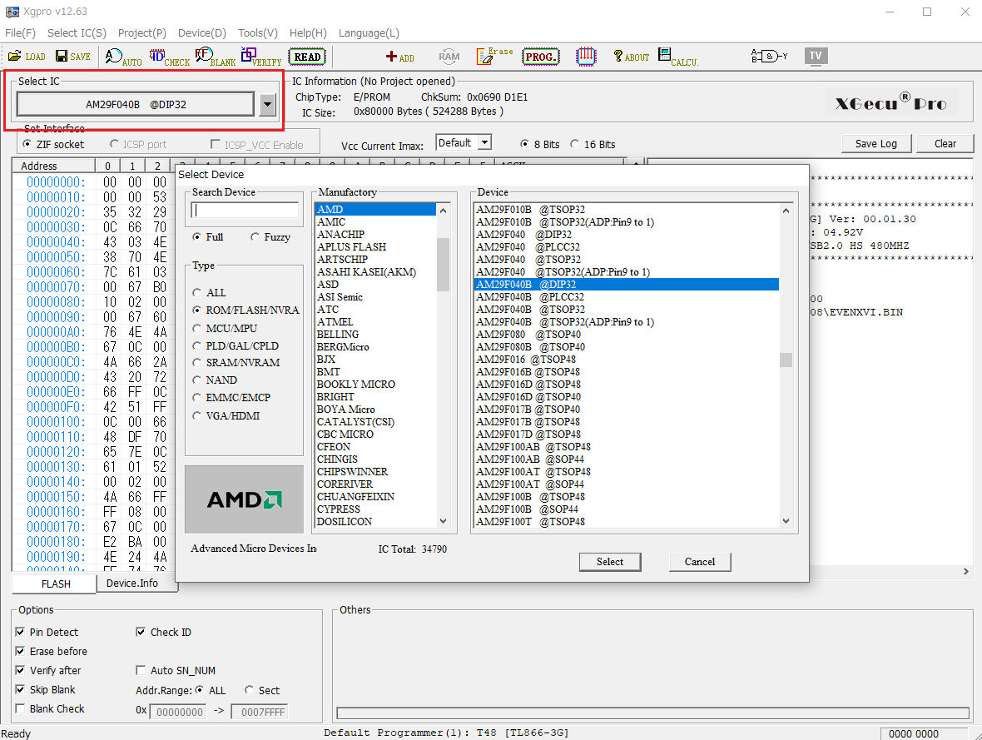Click the Clear log button
Screen dimensions: 982x740
[x=945, y=143]
